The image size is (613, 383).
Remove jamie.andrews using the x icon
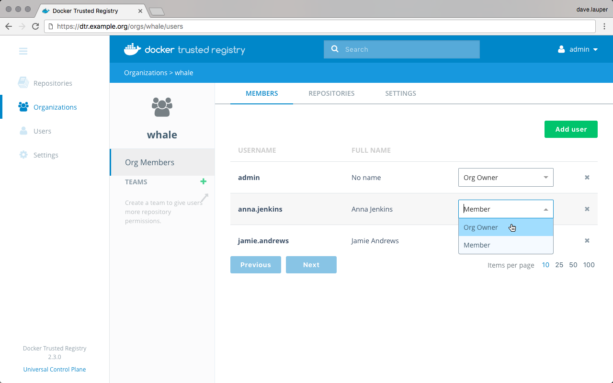pyautogui.click(x=587, y=241)
